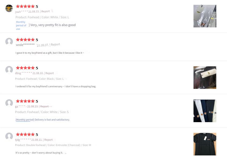Open dbsg's black shirt package photo
Viewport: 227px width, 160px height.
[x=205, y=78]
